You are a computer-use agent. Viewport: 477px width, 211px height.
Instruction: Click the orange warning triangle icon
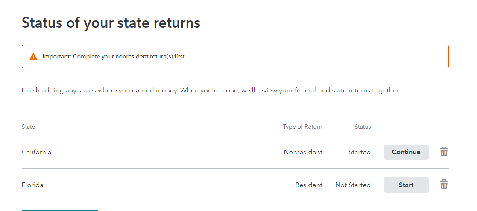(x=33, y=56)
